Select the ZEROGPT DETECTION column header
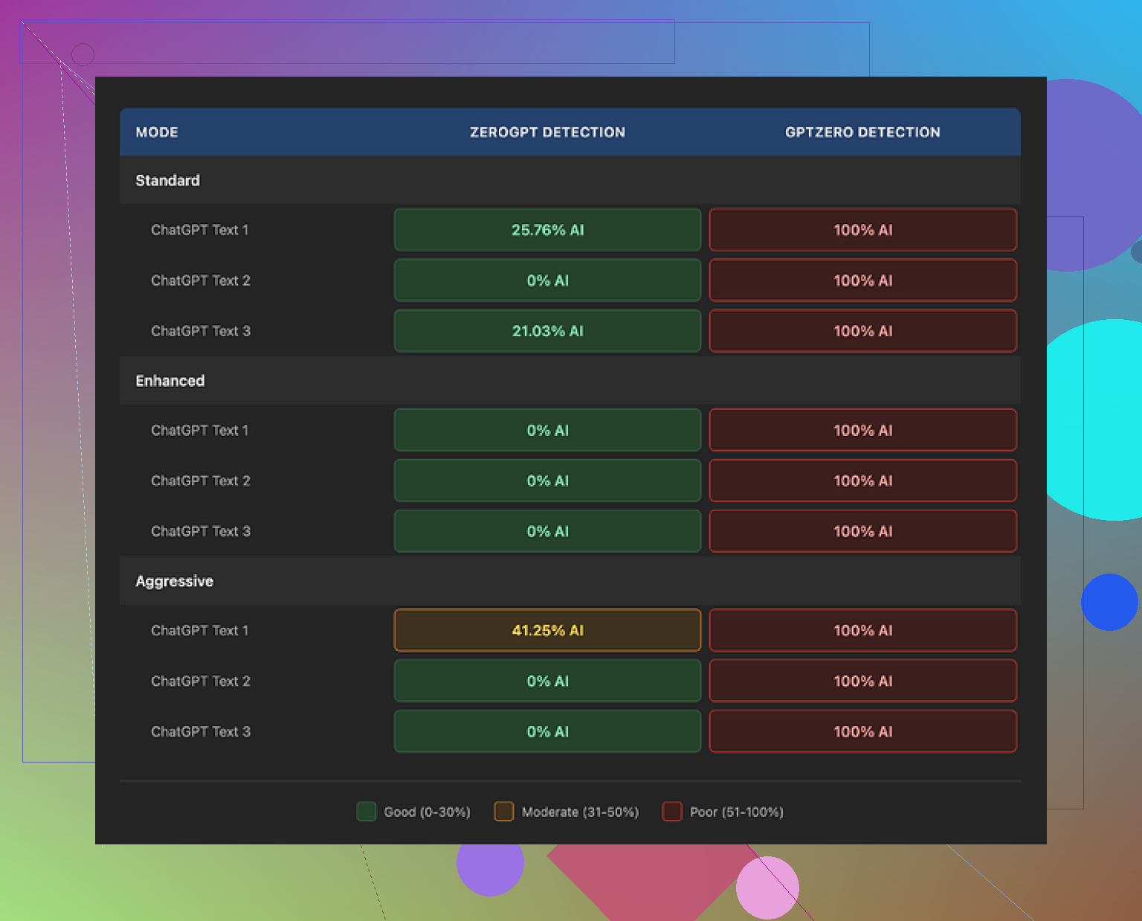1142x921 pixels. click(x=547, y=132)
